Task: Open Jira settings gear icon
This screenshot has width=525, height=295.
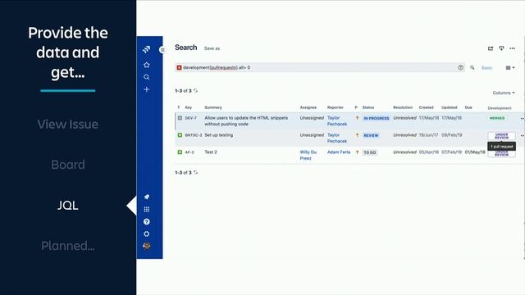Action: (x=146, y=234)
